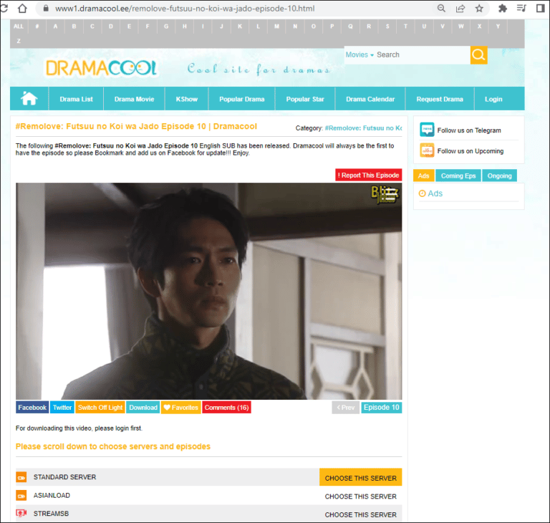Add episode to Favorites
This screenshot has height=523, width=550.
point(180,408)
